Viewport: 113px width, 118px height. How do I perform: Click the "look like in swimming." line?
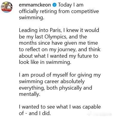pyautogui.click(x=45, y=62)
